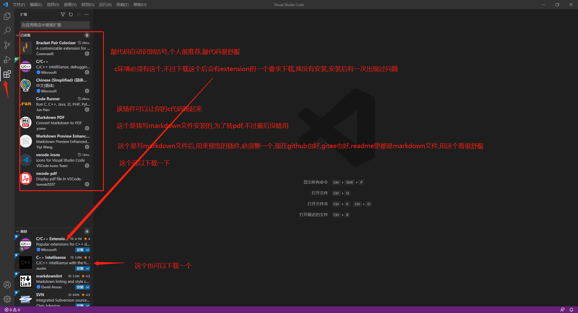Open the extensions panel more actions menu
The image size is (578, 313).
click(x=86, y=14)
